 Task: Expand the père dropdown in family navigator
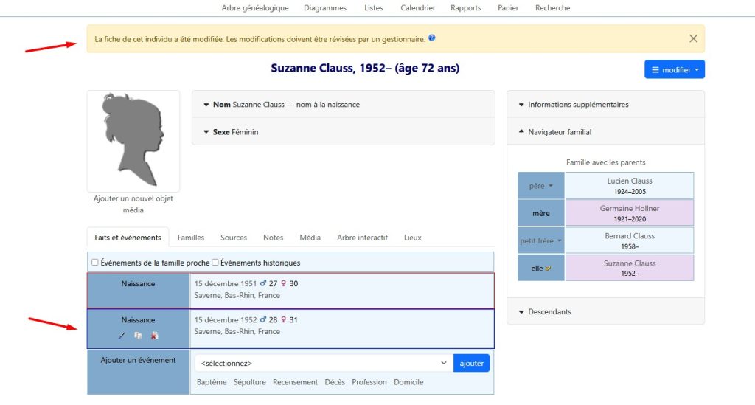tap(541, 186)
